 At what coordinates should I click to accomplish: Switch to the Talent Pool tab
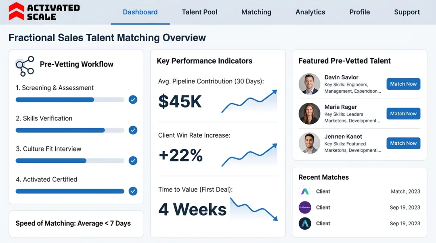point(199,12)
